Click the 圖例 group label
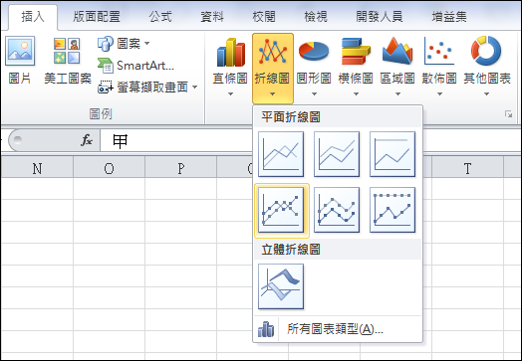Viewport: 522px width, 361px height. [101, 114]
